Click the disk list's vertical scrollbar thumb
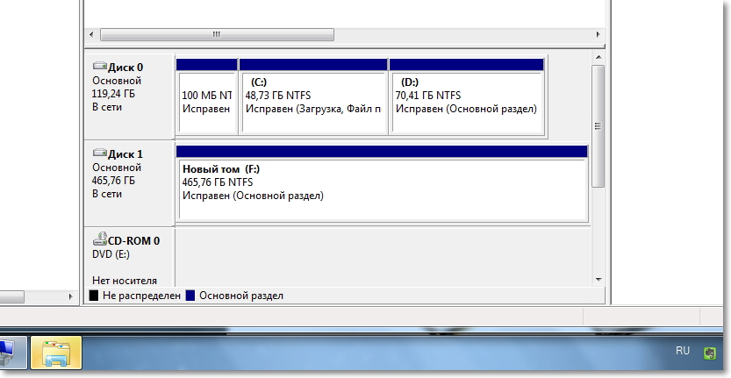The image size is (731, 378). (x=598, y=125)
